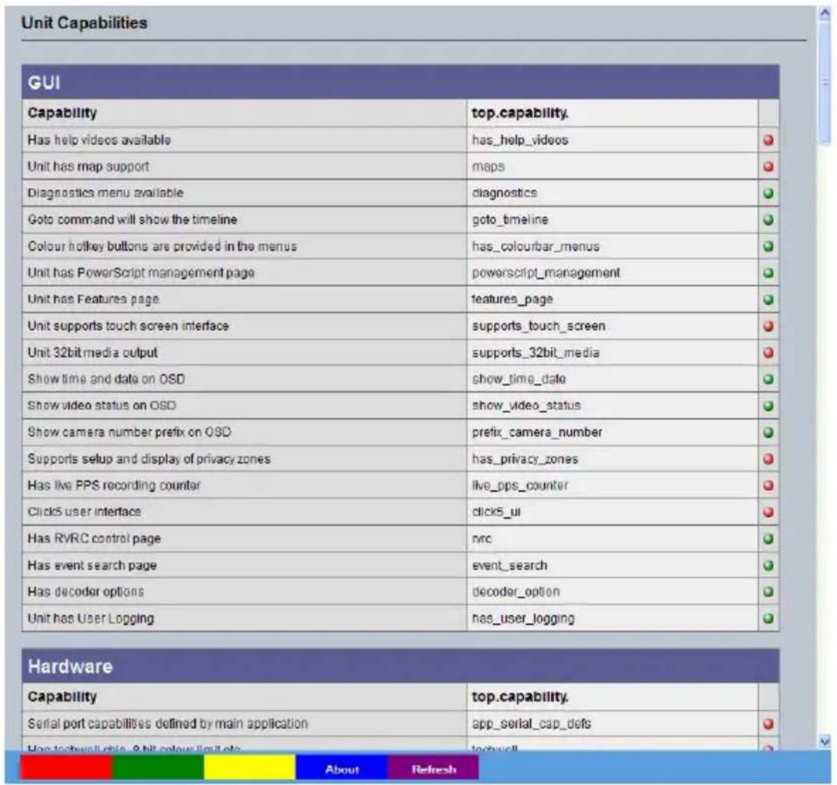Click the 'event_search' capability name
The image size is (837, 785).
(x=510, y=565)
